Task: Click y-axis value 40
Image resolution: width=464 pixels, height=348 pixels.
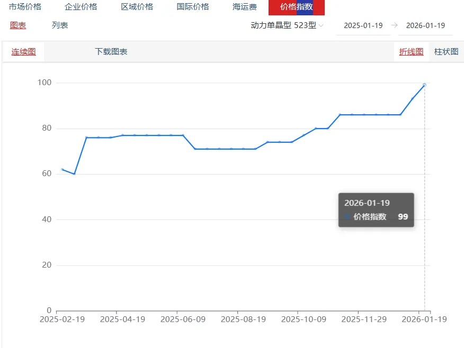Action: tap(47, 219)
